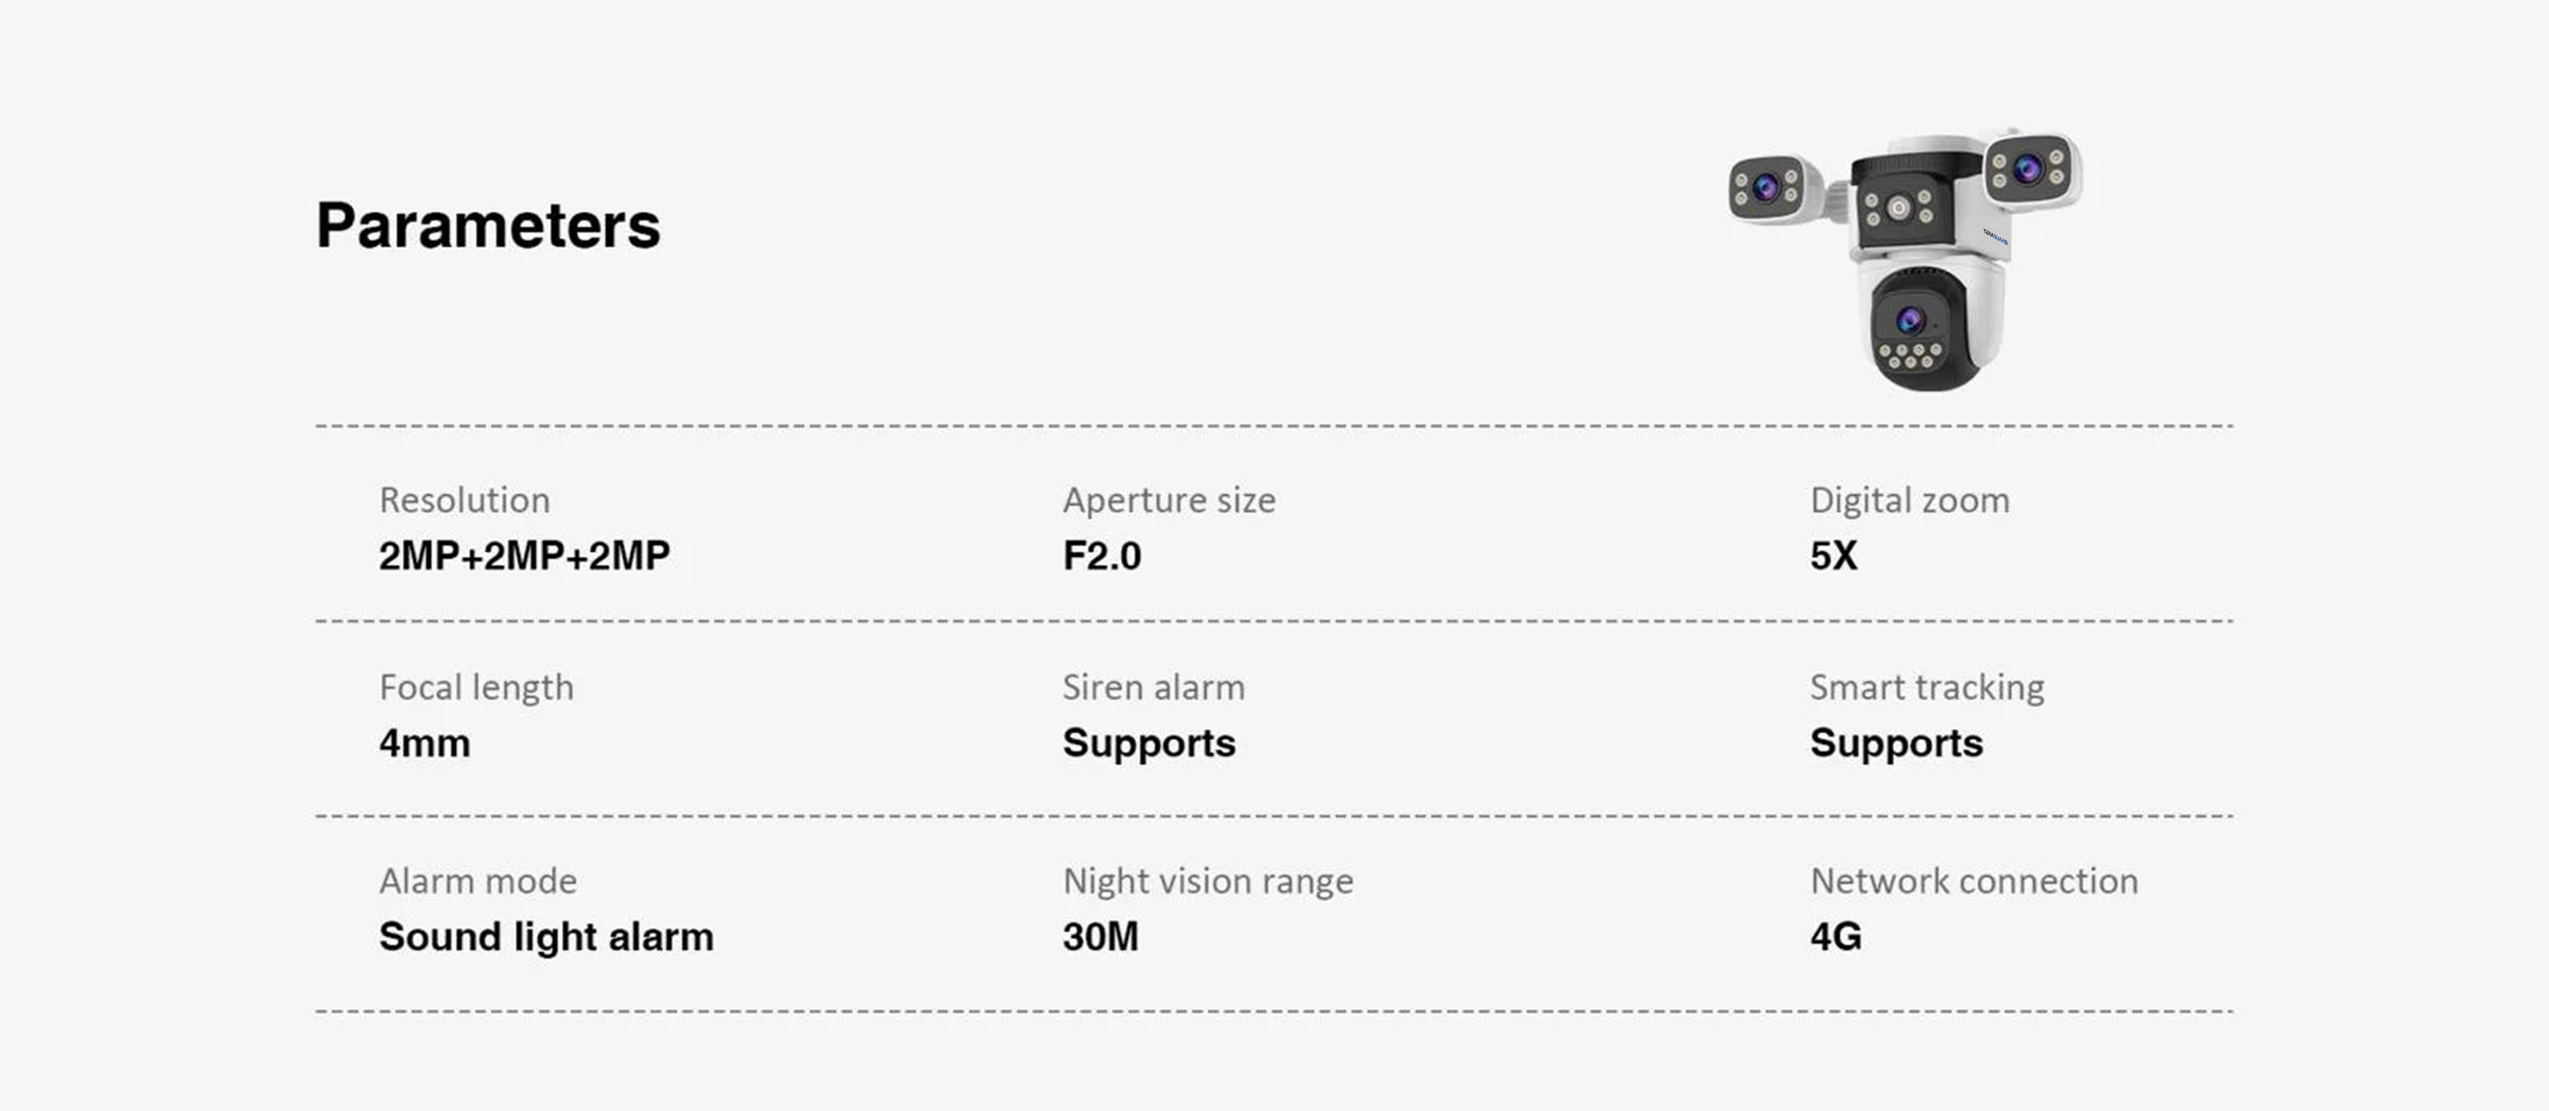
Task: Click the Digital zoom label
Action: (x=1909, y=500)
